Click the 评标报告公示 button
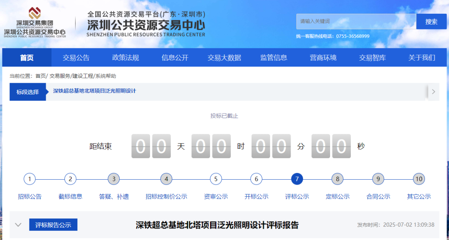 pyautogui.click(x=53, y=225)
